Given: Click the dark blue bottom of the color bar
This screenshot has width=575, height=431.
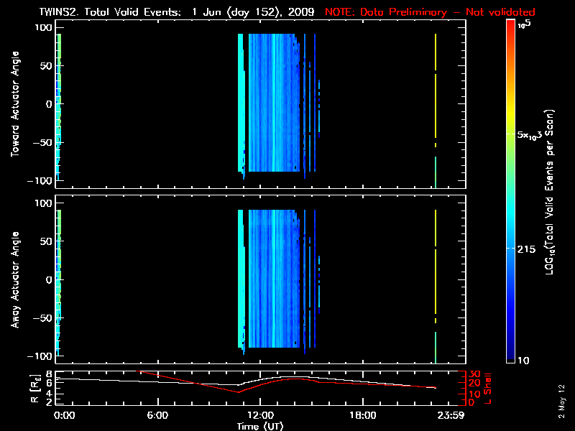Looking at the screenshot, I should click(510, 356).
